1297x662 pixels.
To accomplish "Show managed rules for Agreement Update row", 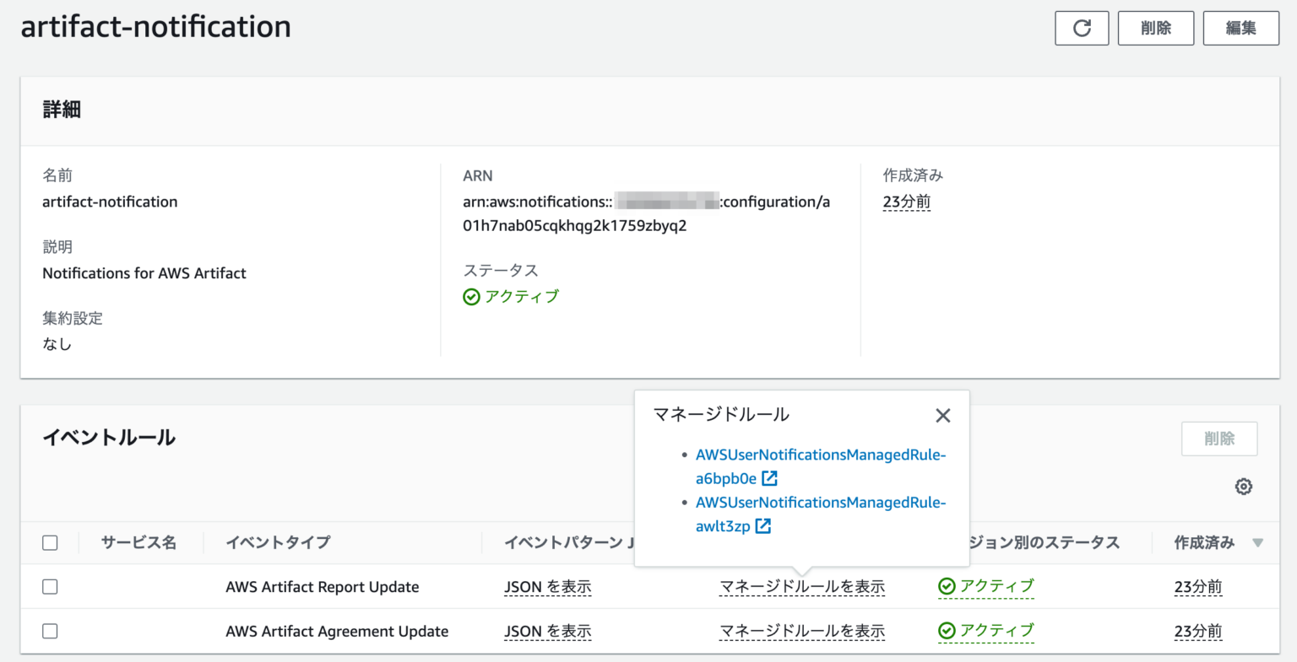I will (802, 631).
